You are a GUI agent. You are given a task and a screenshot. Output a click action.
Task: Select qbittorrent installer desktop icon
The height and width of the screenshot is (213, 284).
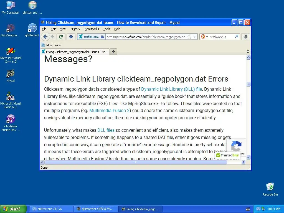click(x=32, y=7)
